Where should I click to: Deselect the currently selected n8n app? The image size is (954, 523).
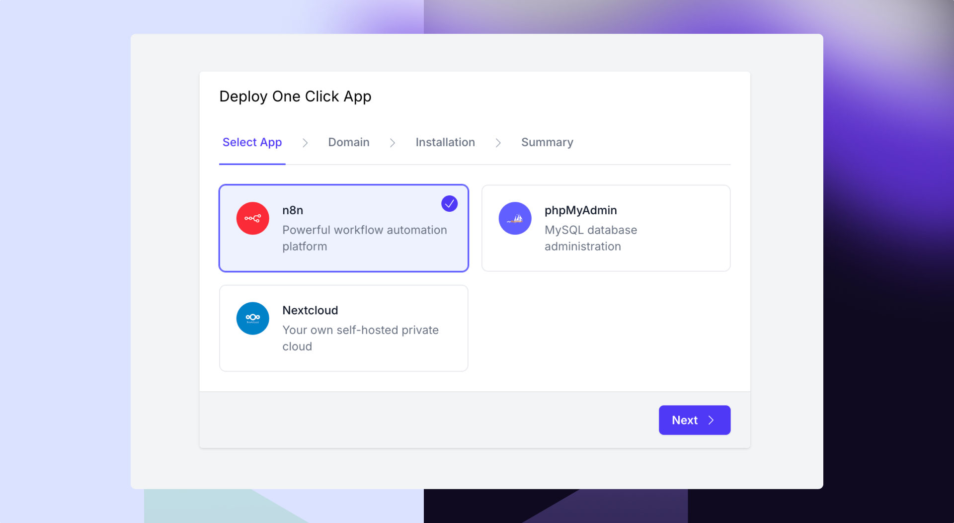pos(343,228)
